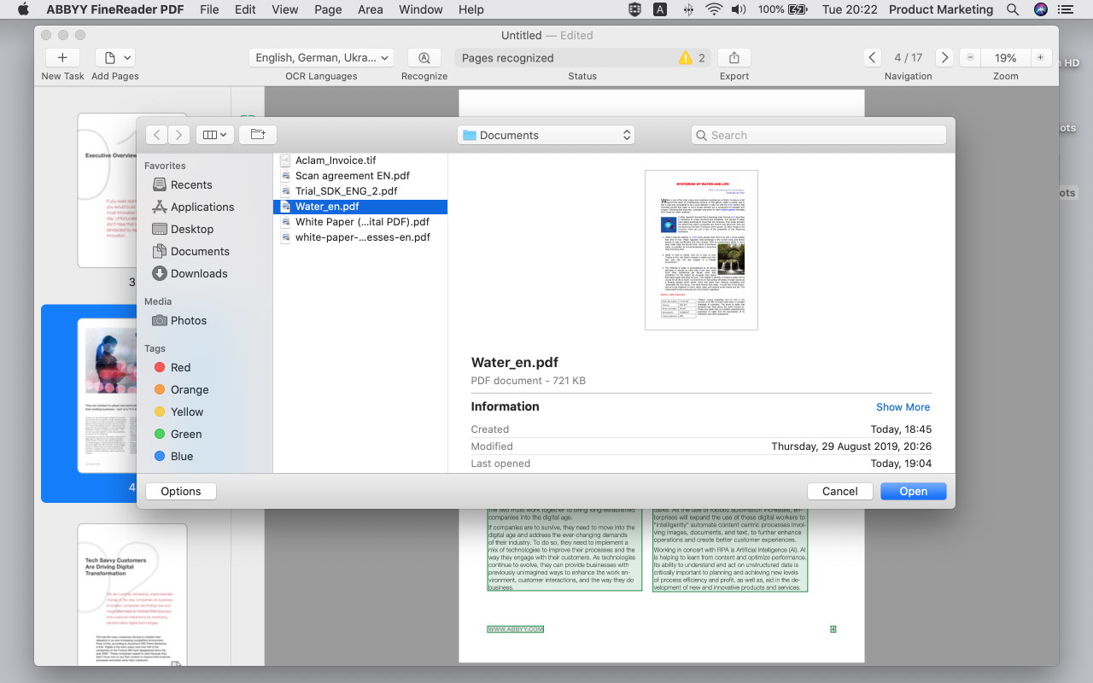Click the Siri menu bar icon
Image resolution: width=1093 pixels, height=683 pixels.
click(x=1040, y=9)
